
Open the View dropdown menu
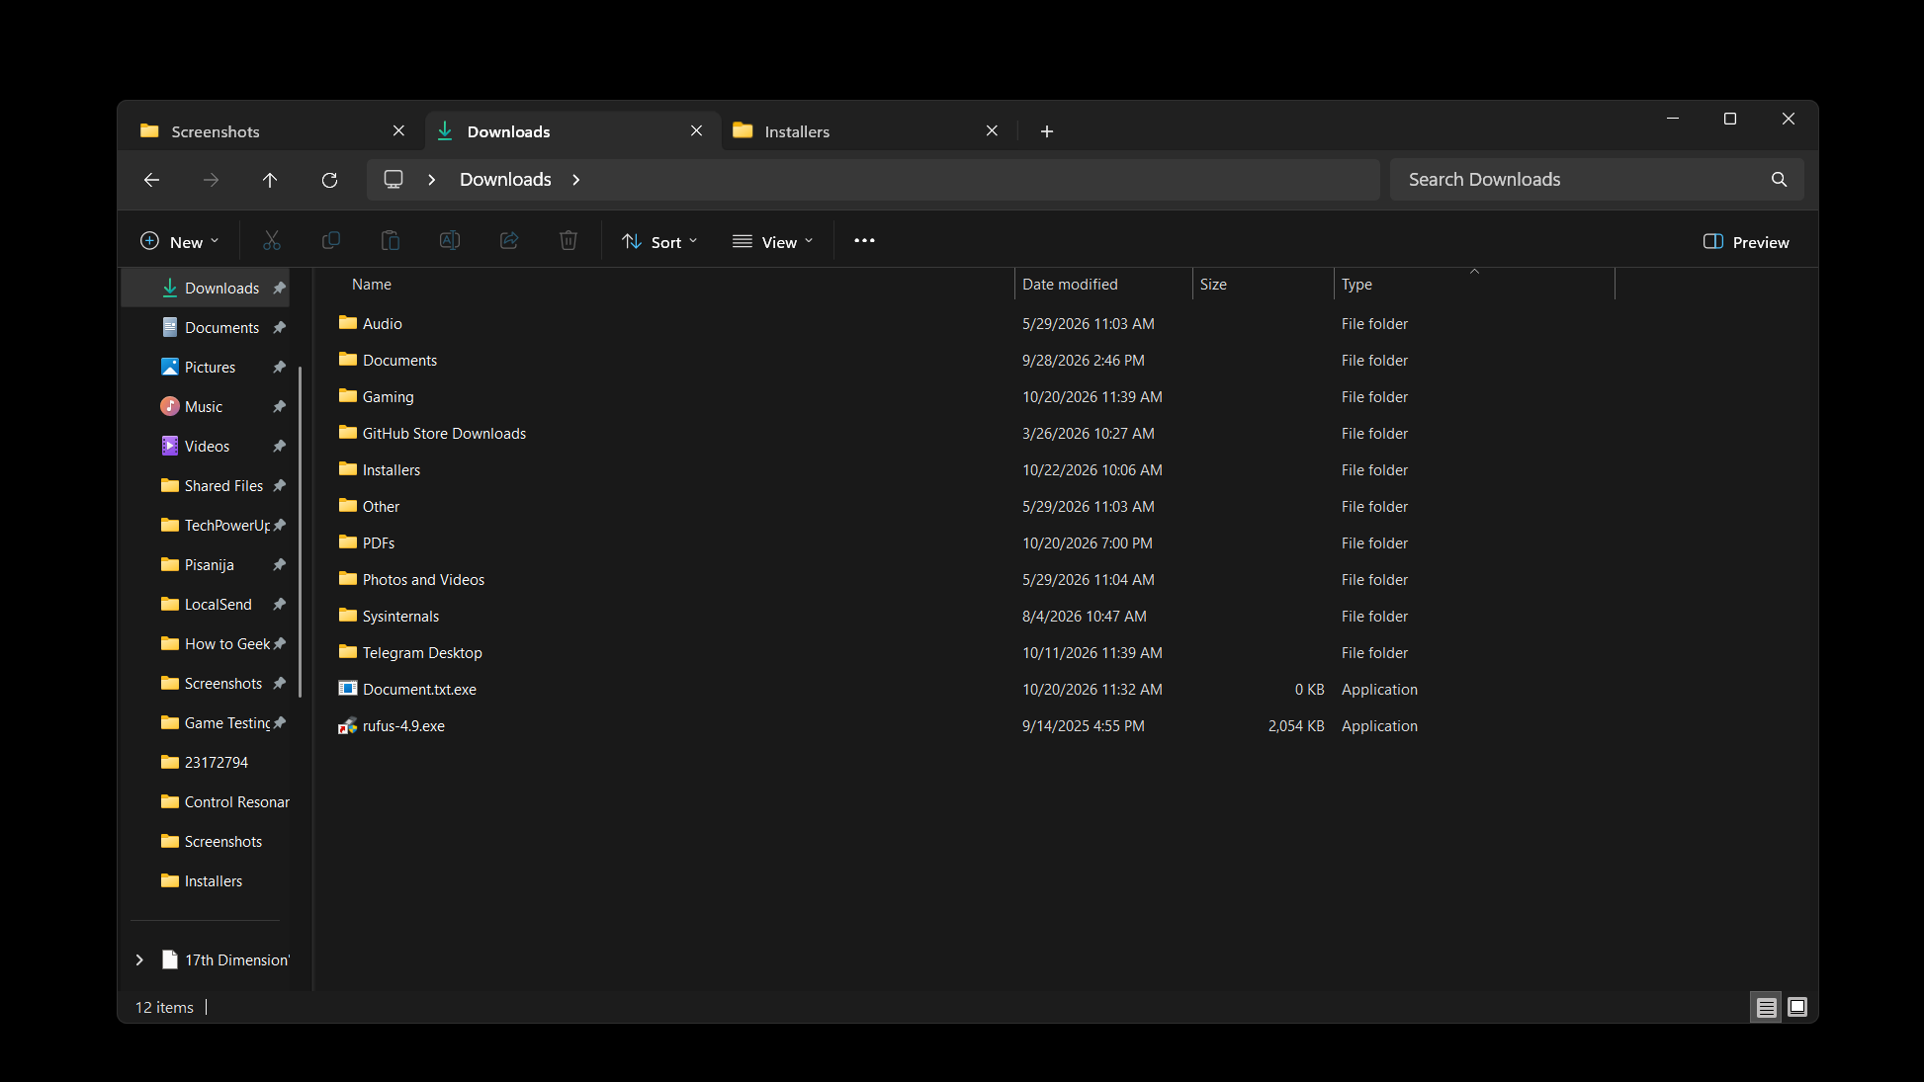(772, 242)
